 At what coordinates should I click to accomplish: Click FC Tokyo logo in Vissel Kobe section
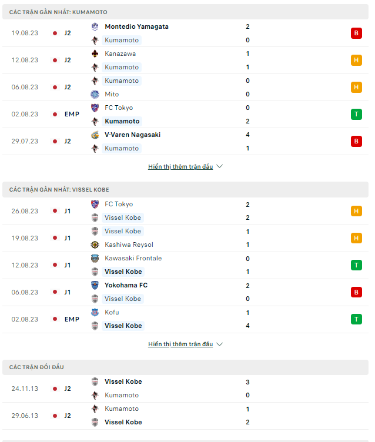coord(95,204)
